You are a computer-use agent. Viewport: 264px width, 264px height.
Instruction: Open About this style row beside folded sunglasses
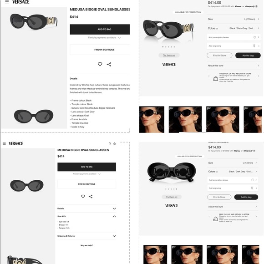(233, 207)
